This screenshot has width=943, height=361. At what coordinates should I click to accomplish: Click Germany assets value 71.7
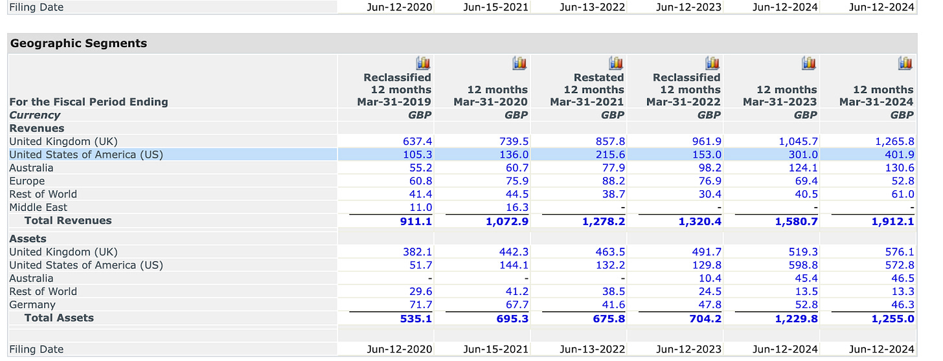(x=420, y=305)
